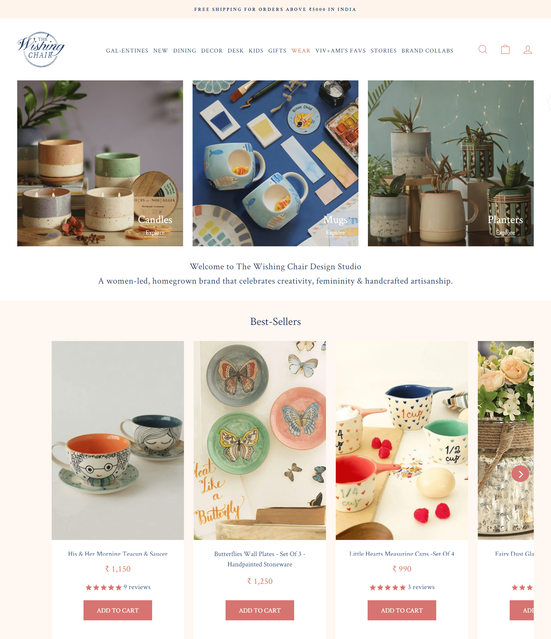
Task: Open Little Hearts Measuring Cups product title
Action: 402,553
